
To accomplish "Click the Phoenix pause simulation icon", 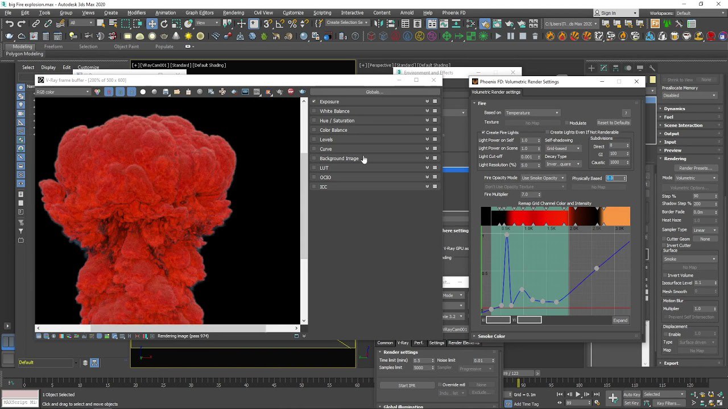I will (510, 36).
